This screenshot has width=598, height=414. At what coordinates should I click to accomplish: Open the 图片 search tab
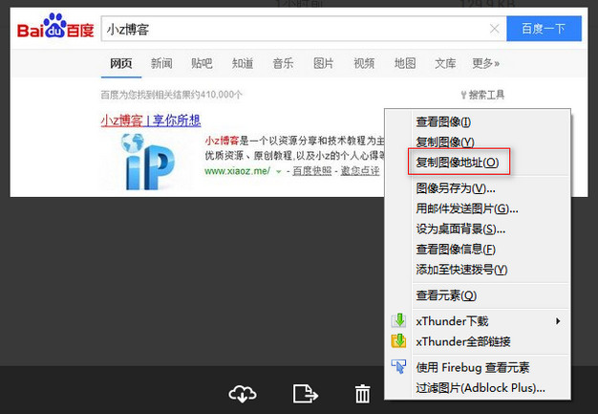(x=324, y=64)
